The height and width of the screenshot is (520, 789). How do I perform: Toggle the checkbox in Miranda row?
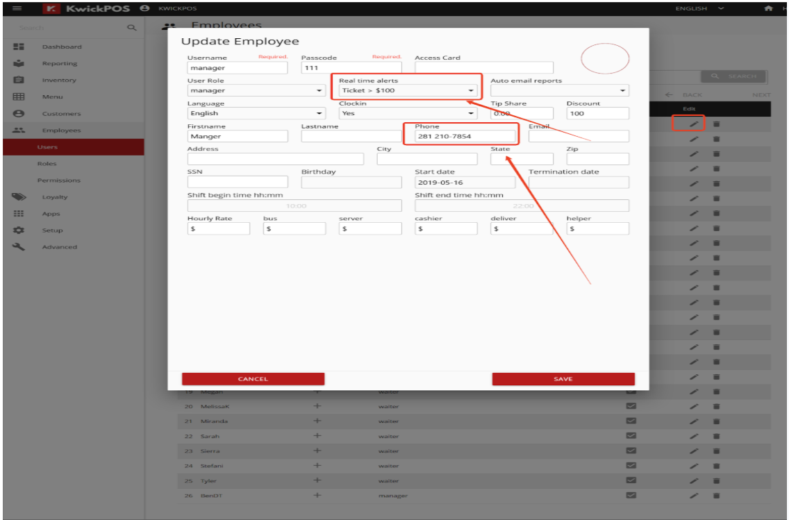[x=631, y=421]
